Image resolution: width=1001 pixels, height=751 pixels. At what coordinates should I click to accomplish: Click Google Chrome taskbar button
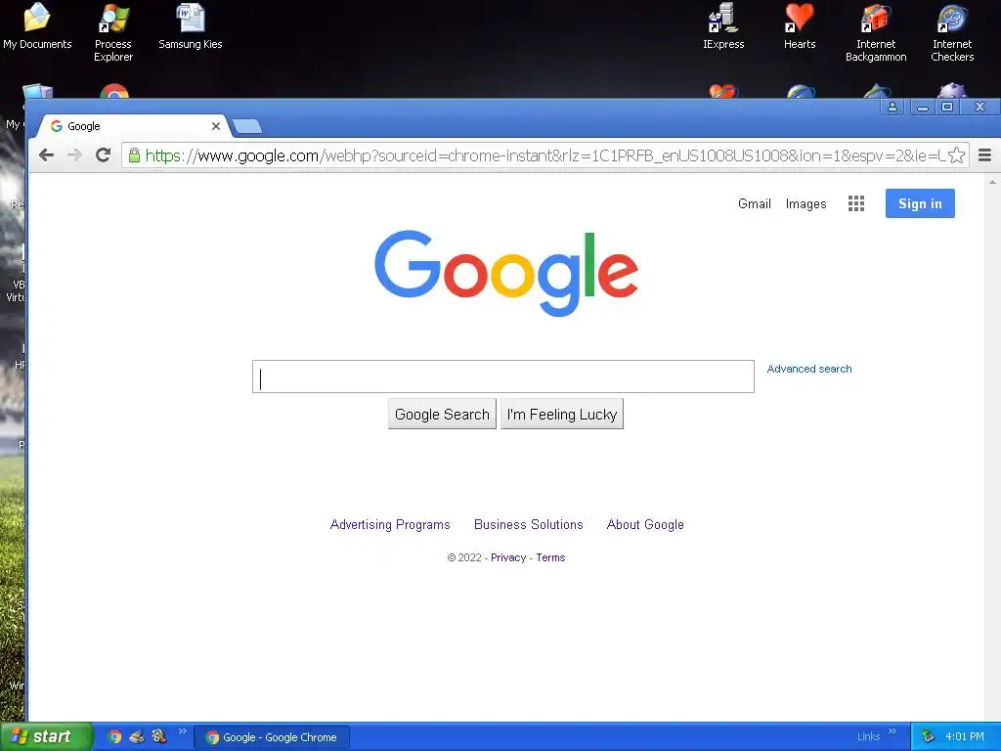pos(272,737)
